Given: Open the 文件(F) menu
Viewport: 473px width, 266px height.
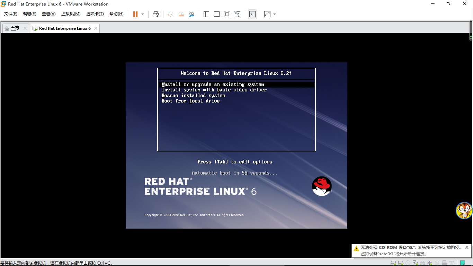Looking at the screenshot, I should tap(11, 14).
